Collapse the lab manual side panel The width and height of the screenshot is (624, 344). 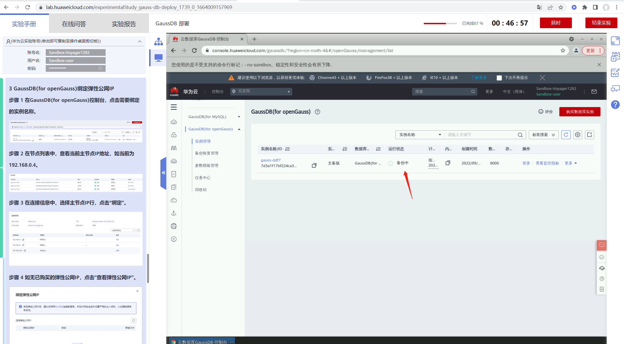coord(163,173)
